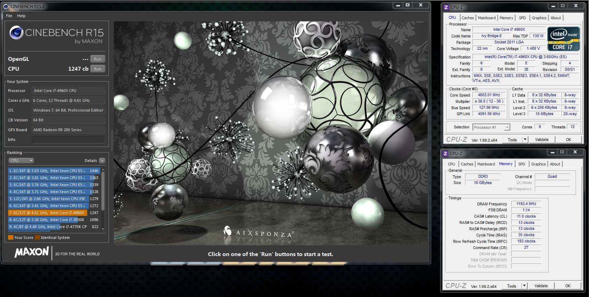This screenshot has width=589, height=297.
Task: Click the DRAM Frequency 1193.4 MHz value
Action: pos(526,204)
